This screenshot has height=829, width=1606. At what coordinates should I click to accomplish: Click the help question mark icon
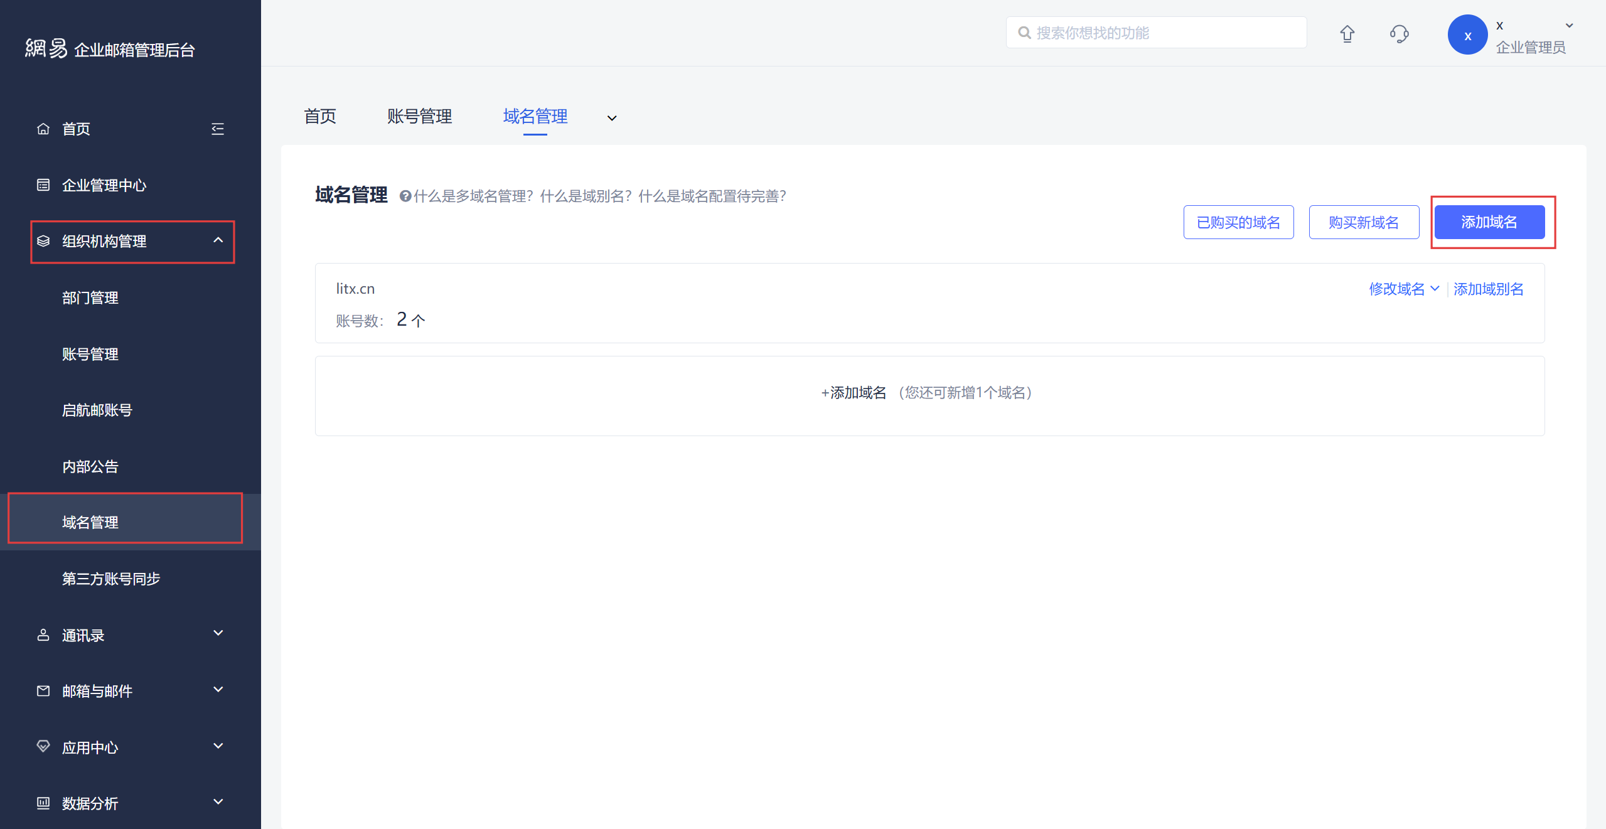tap(405, 196)
